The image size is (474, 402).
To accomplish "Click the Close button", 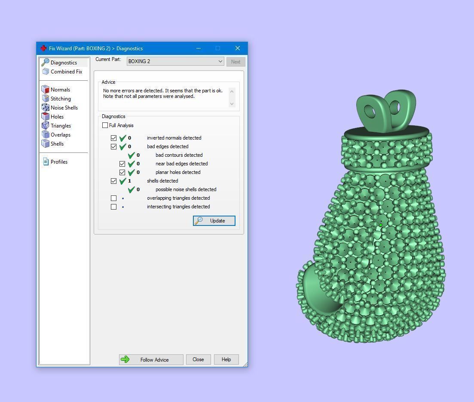I will point(198,359).
